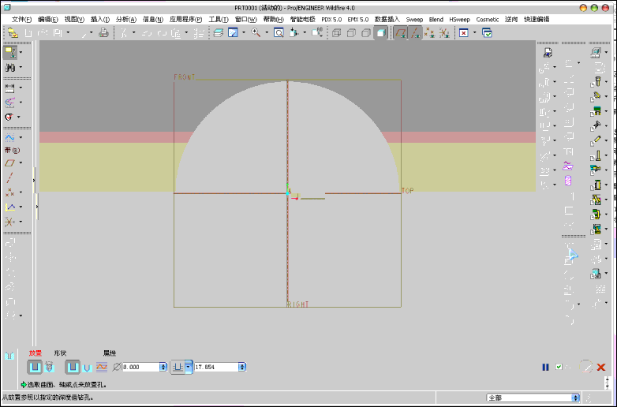Image resolution: width=617 pixels, height=407 pixels.
Task: Open the depth value dropdown
Action: pyautogui.click(x=242, y=367)
